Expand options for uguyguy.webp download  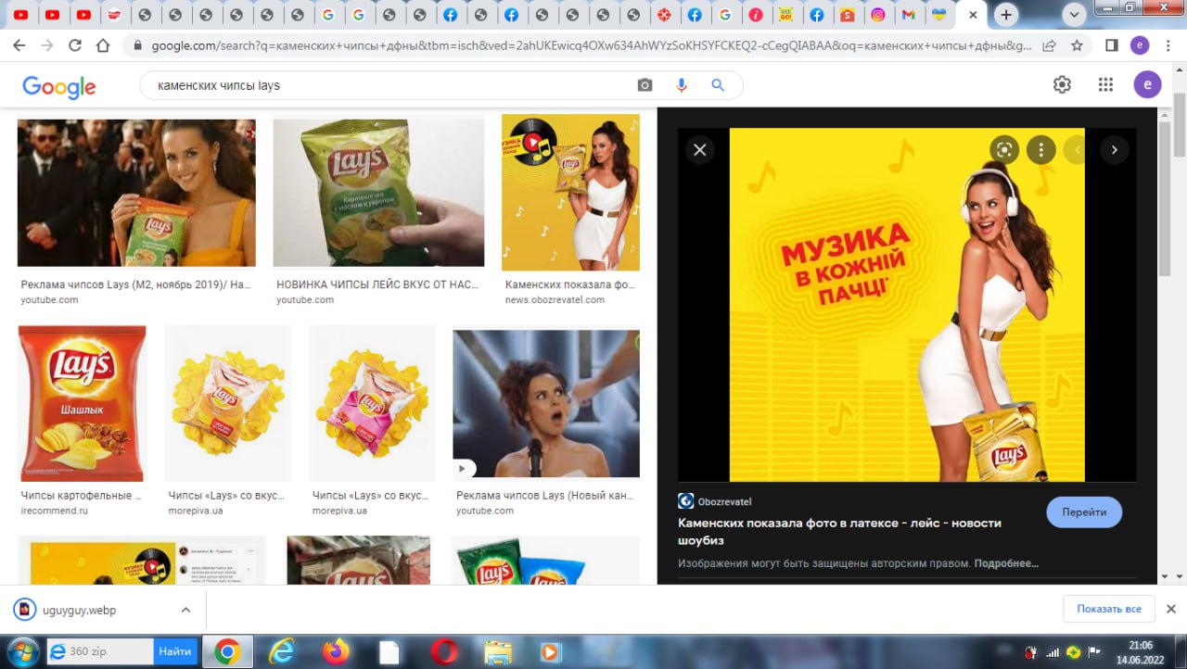[185, 610]
